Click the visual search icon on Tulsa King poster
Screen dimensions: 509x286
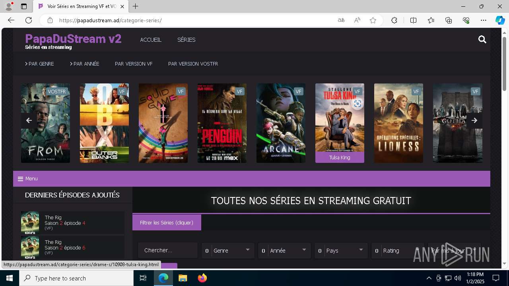tap(357, 104)
